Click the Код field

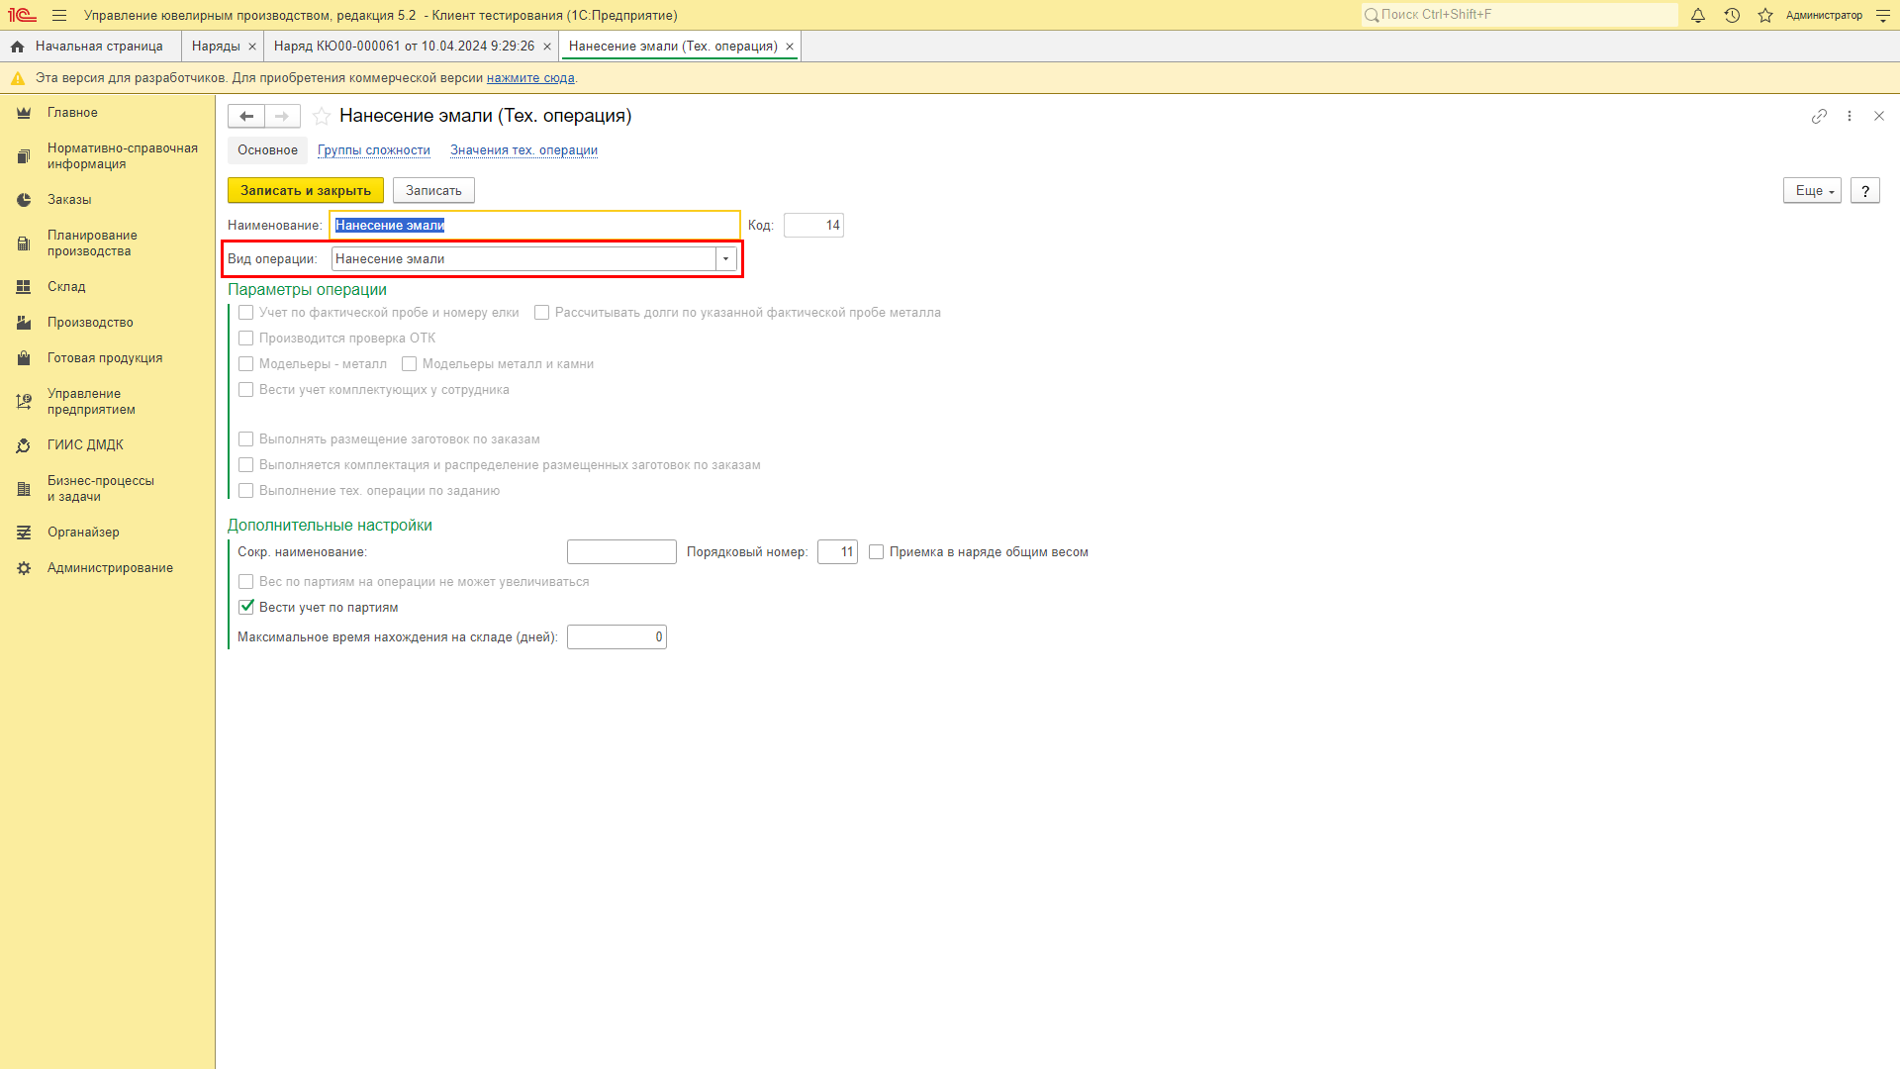[813, 226]
